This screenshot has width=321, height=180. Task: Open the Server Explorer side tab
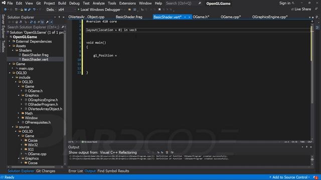[x=3, y=26]
